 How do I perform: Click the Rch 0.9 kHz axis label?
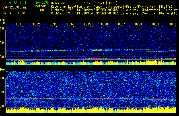coord(3,92)
